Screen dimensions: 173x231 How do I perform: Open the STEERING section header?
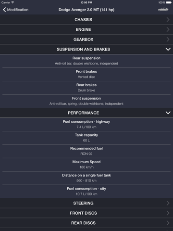[86, 203]
